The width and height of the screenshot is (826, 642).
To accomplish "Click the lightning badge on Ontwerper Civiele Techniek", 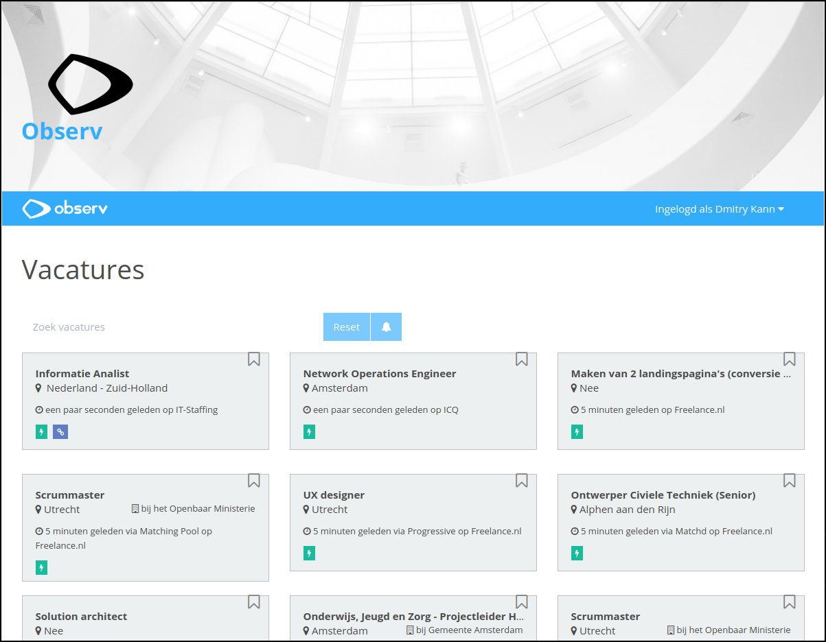I will point(577,554).
